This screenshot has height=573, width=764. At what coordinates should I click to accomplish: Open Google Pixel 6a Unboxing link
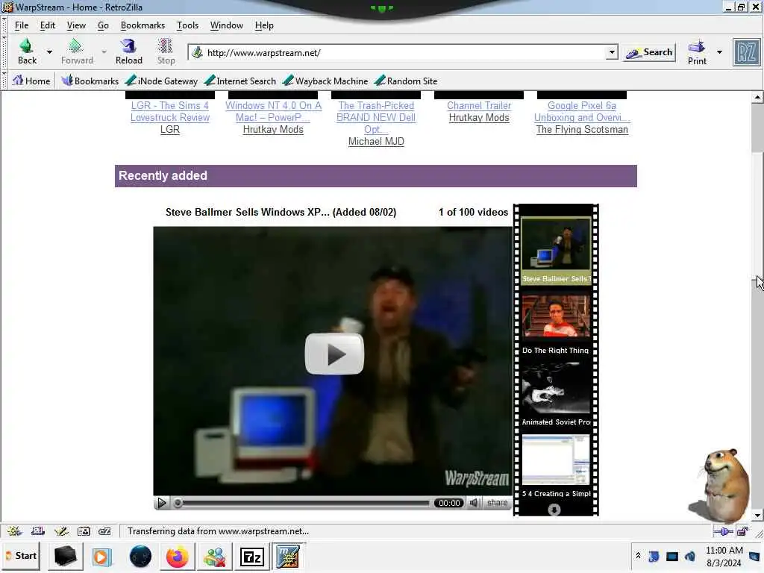pyautogui.click(x=582, y=112)
